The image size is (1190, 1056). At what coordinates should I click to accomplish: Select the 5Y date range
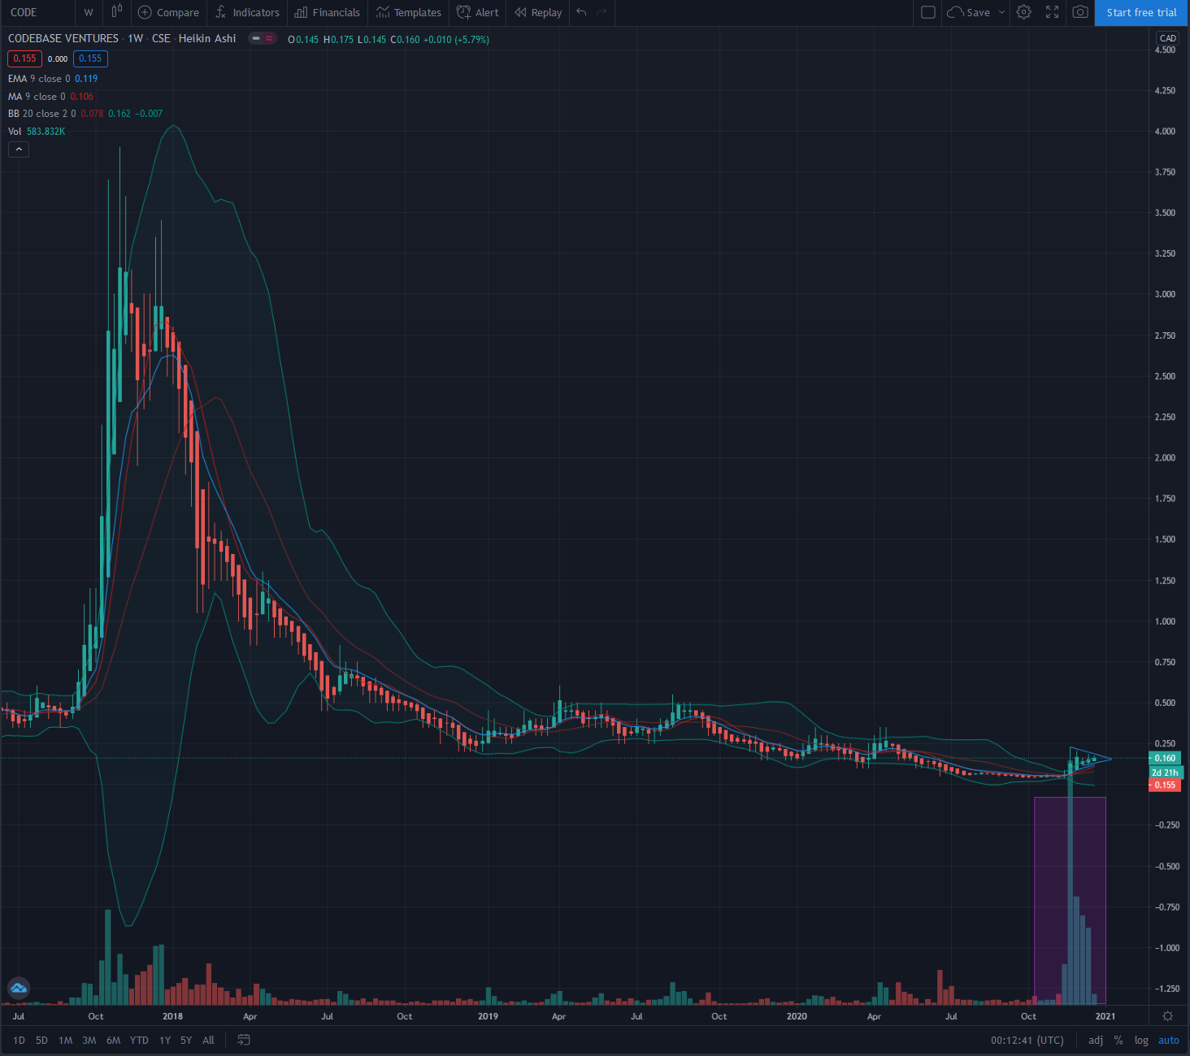point(186,1040)
